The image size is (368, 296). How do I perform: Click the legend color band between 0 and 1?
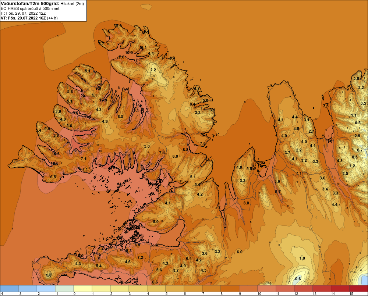point(83,288)
